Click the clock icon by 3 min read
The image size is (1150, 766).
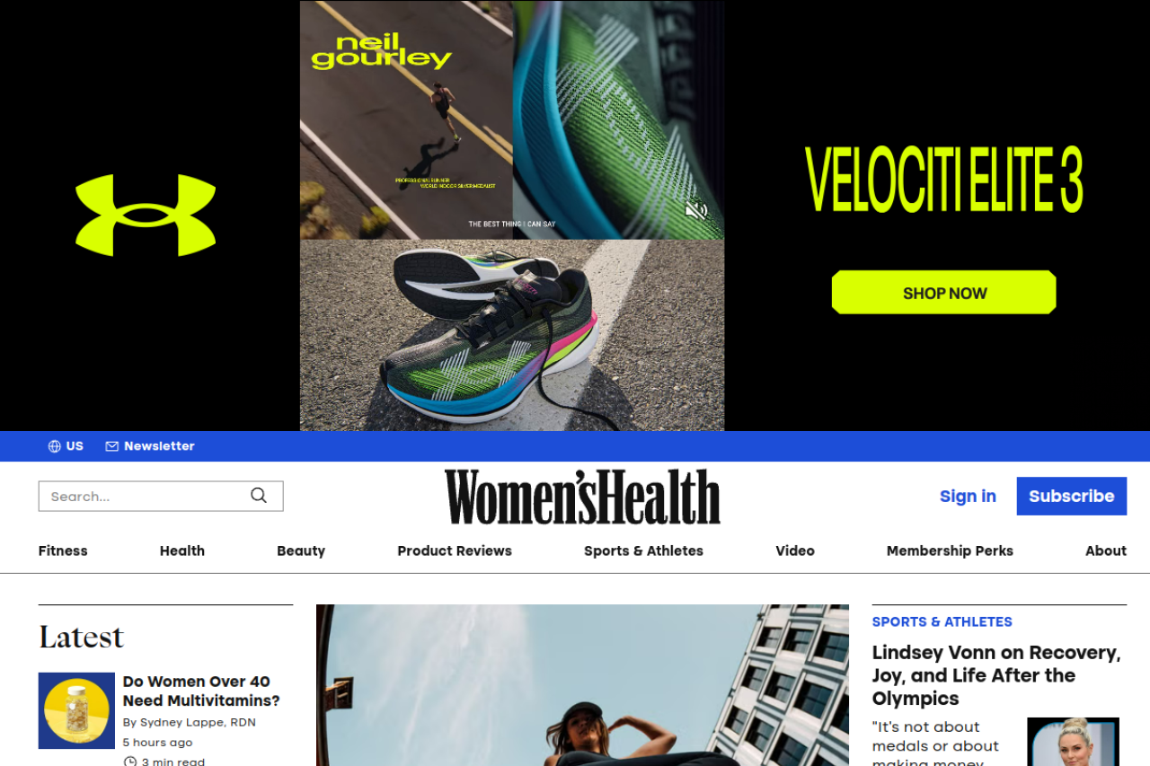130,762
